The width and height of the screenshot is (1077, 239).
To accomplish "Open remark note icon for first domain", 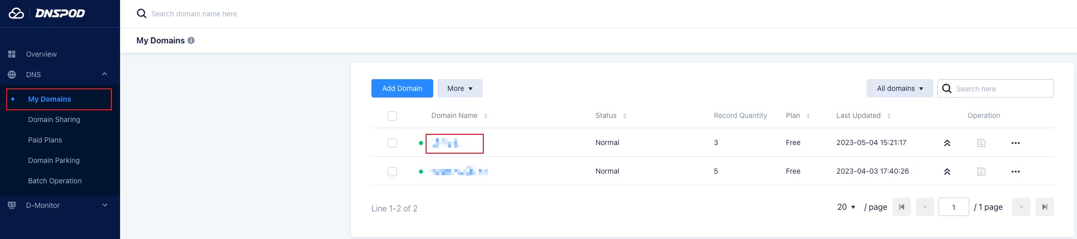I will pos(981,143).
